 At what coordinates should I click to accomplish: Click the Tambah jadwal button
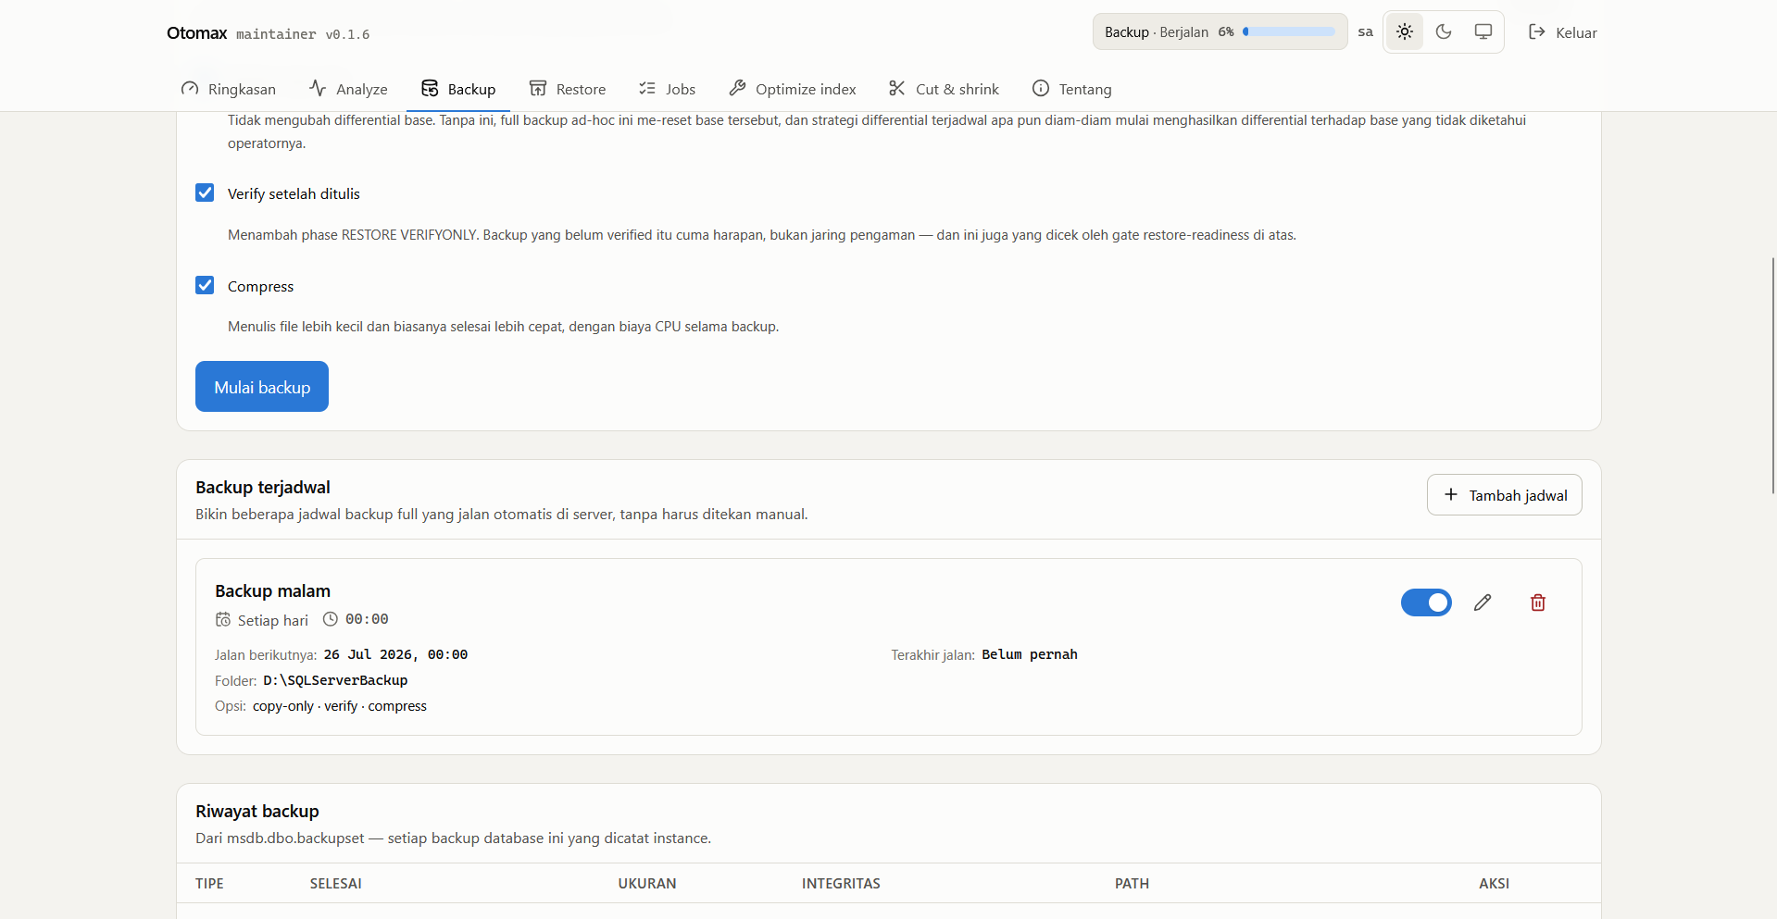tap(1505, 495)
